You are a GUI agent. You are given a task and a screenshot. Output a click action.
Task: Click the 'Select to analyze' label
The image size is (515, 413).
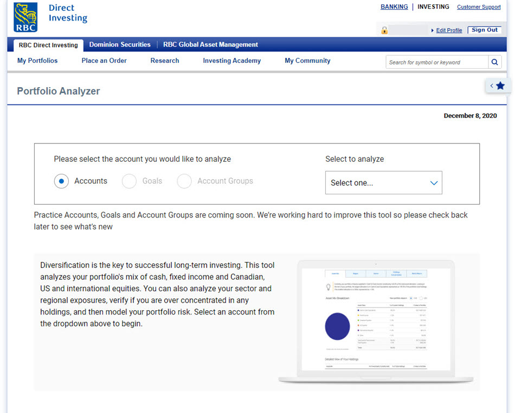click(355, 159)
